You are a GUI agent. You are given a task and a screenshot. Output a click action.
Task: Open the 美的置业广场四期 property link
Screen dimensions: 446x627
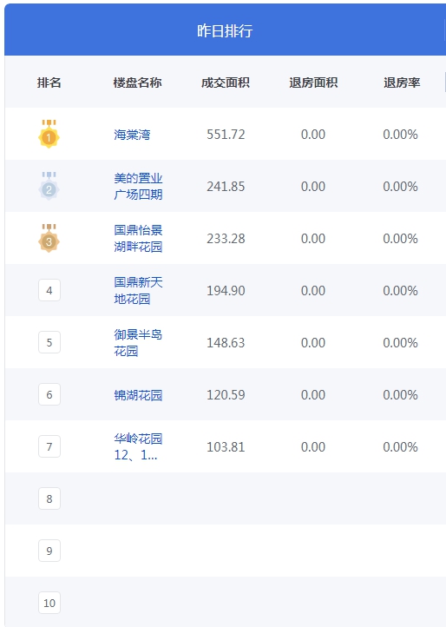pos(138,187)
